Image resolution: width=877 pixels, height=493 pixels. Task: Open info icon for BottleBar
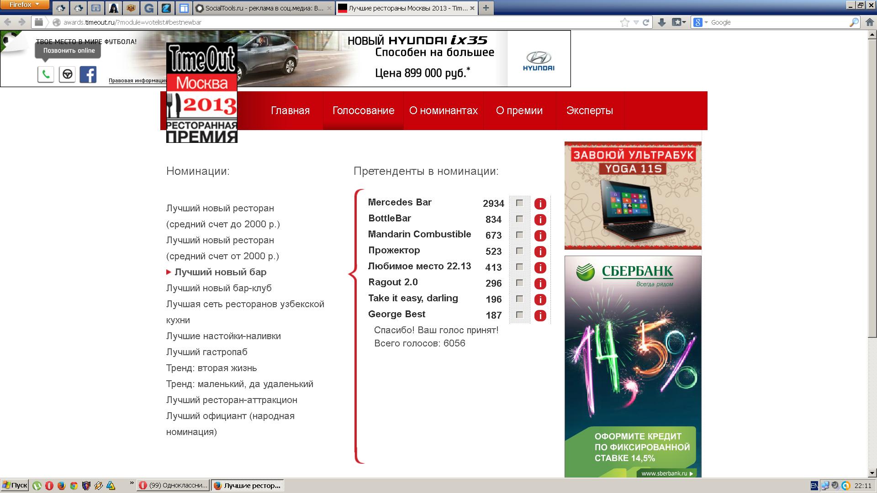(540, 220)
